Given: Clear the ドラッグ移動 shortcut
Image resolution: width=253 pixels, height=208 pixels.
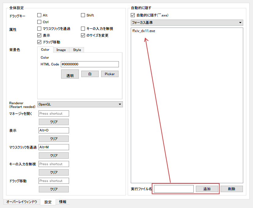Looking at the screenshot, I should click(x=54, y=189).
